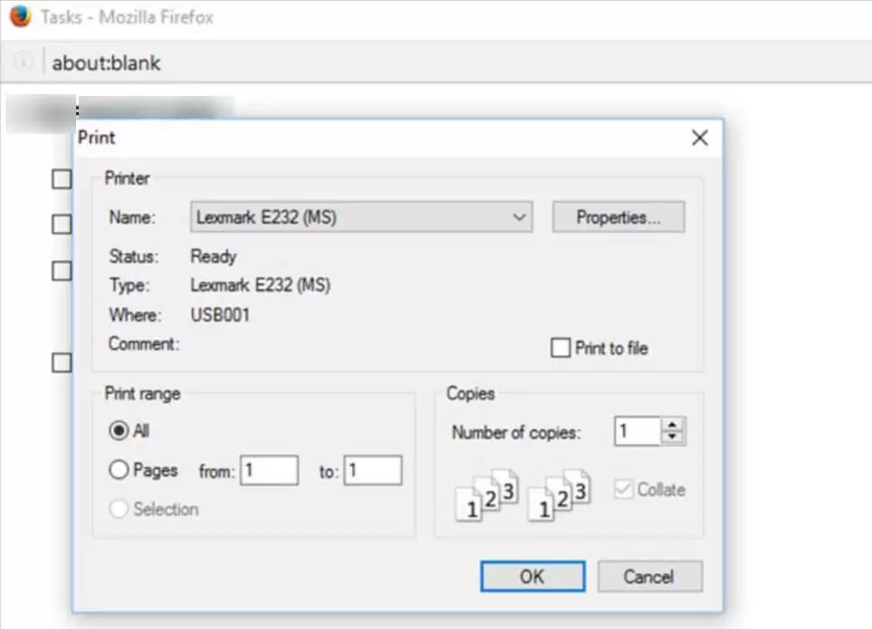This screenshot has height=629, width=872.
Task: Open printer Properties
Action: click(618, 216)
